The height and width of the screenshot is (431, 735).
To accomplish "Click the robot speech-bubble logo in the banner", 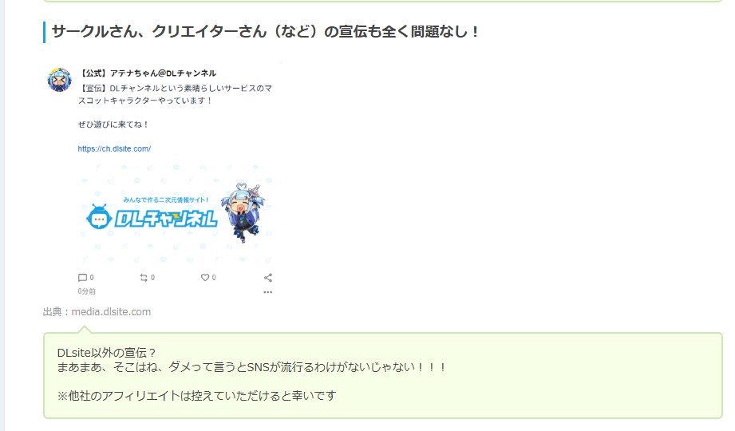I will click(x=98, y=217).
